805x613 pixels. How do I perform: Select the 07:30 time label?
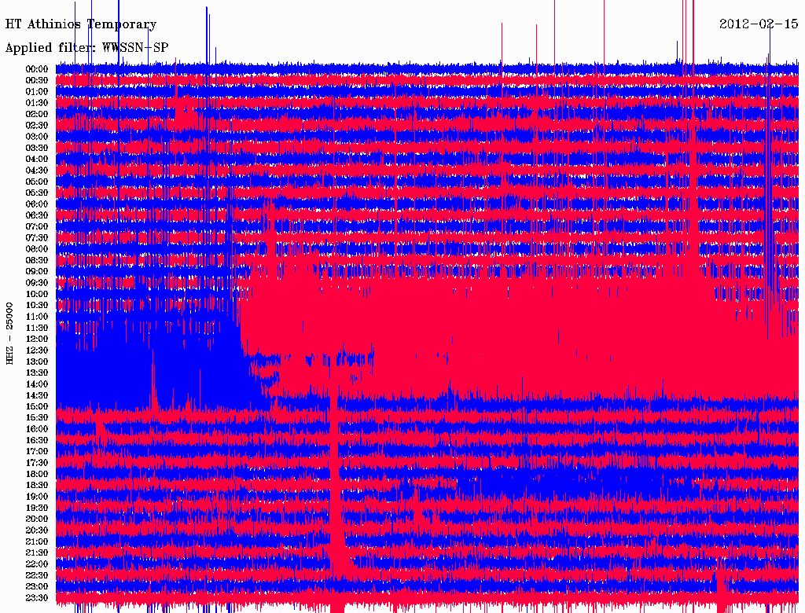pos(37,238)
